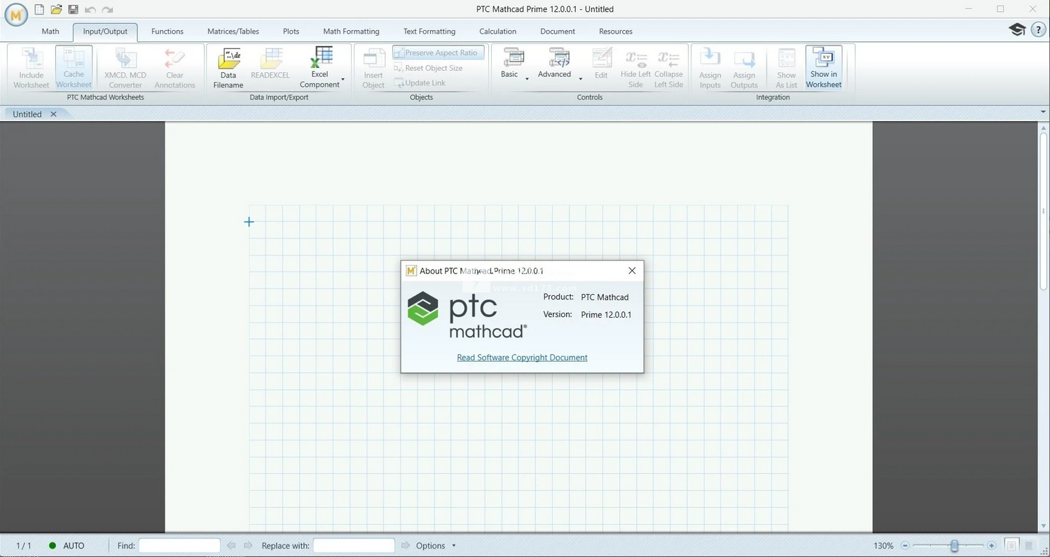Click the Find input field
Image resolution: width=1050 pixels, height=557 pixels.
point(179,546)
